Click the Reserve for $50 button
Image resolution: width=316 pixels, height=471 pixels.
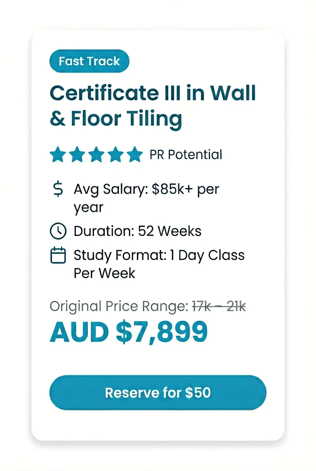158,392
